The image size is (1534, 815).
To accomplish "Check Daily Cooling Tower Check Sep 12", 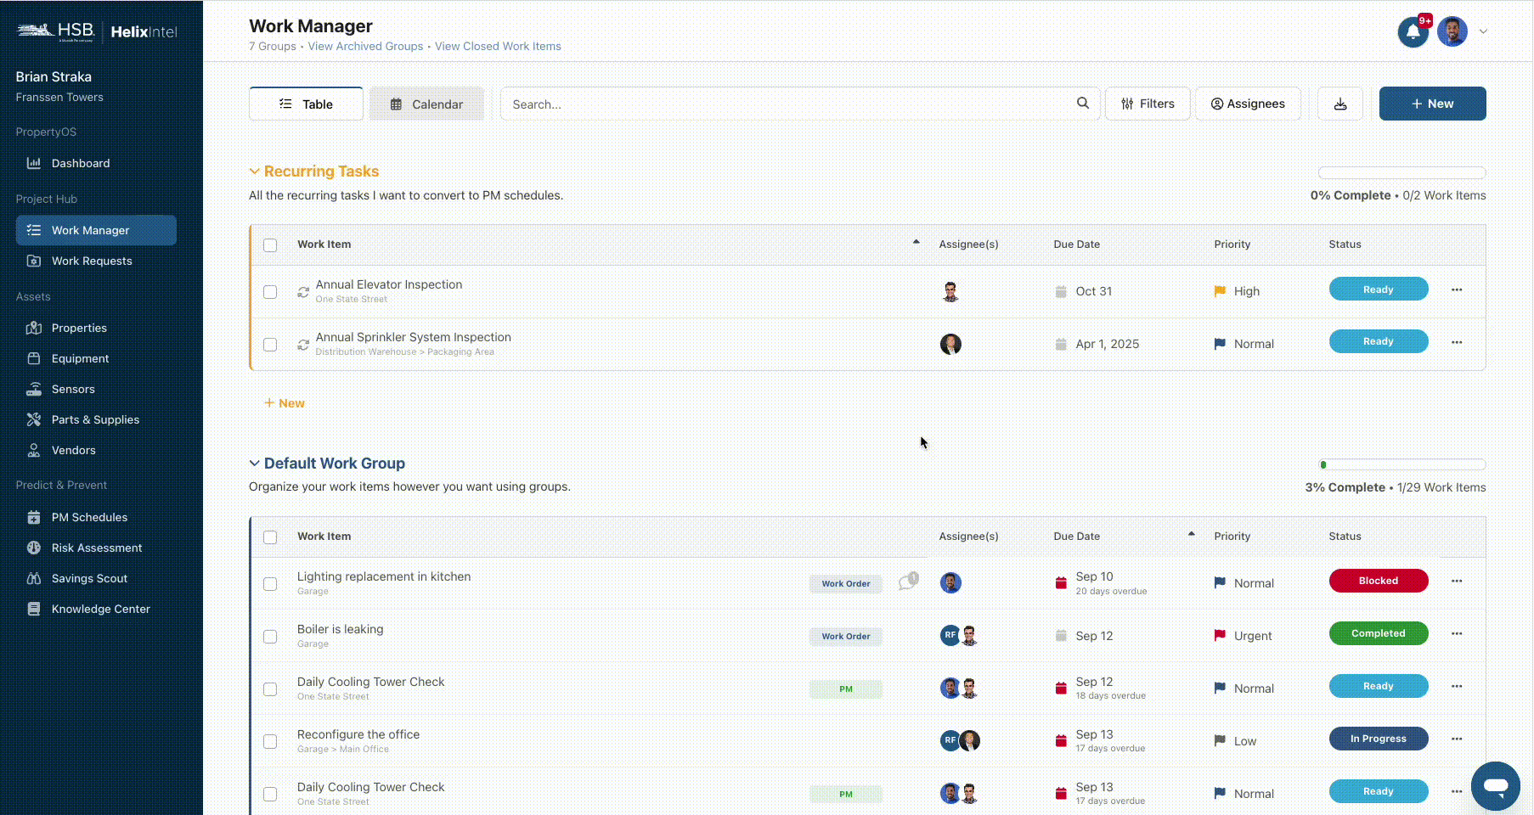I will [270, 689].
